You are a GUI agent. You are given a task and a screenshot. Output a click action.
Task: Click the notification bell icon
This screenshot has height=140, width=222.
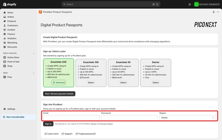tap(190, 4)
